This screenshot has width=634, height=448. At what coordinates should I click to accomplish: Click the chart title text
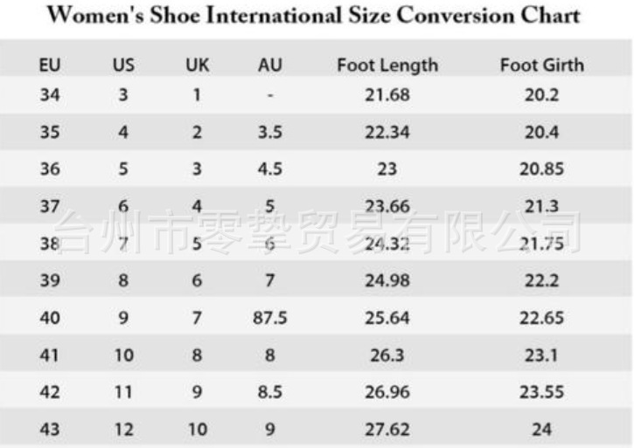pyautogui.click(x=312, y=16)
